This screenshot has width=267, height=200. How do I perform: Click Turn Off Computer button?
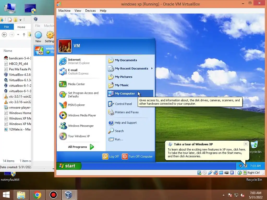coord(137,157)
